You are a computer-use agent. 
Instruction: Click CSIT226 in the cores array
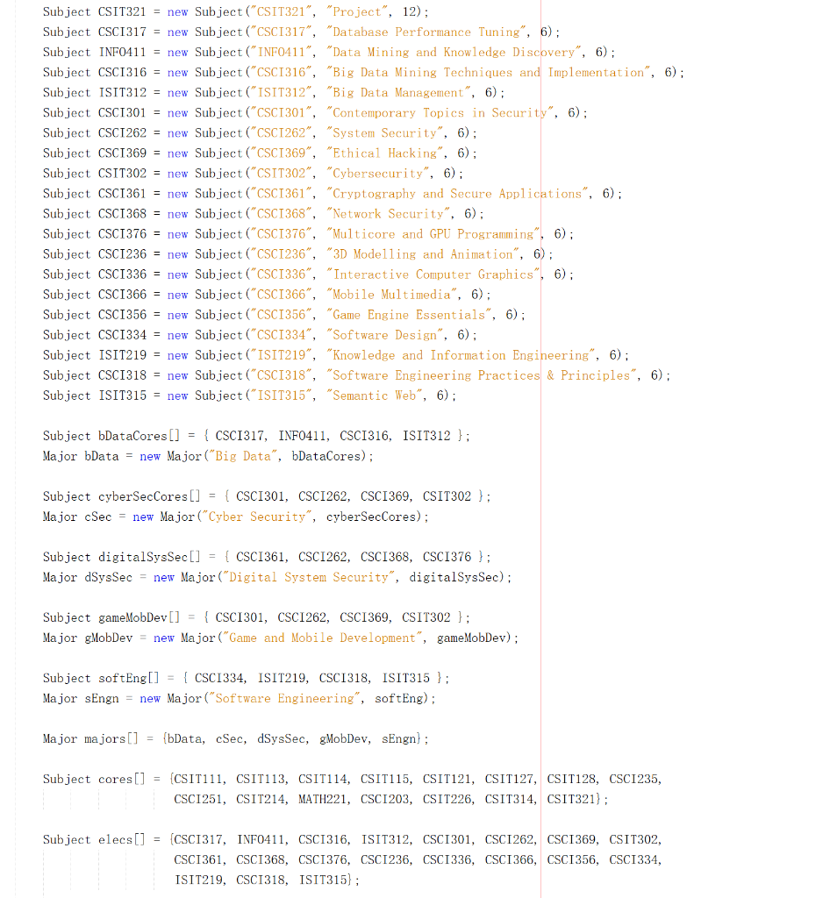pyautogui.click(x=447, y=800)
